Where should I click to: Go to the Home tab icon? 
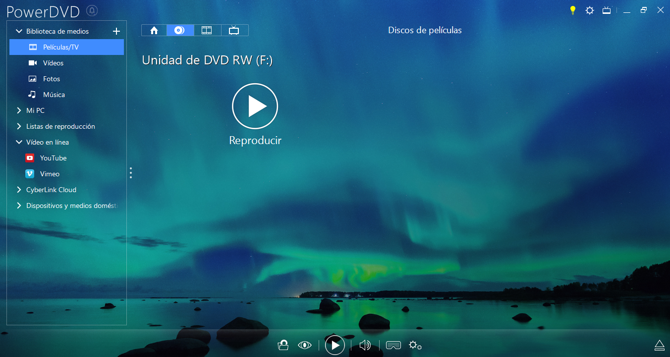pyautogui.click(x=154, y=30)
